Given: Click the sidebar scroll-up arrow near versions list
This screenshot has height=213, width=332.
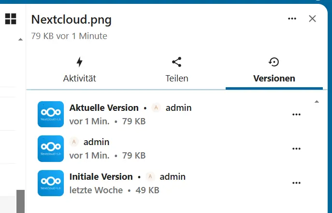Looking at the screenshot, I should [317, 102].
